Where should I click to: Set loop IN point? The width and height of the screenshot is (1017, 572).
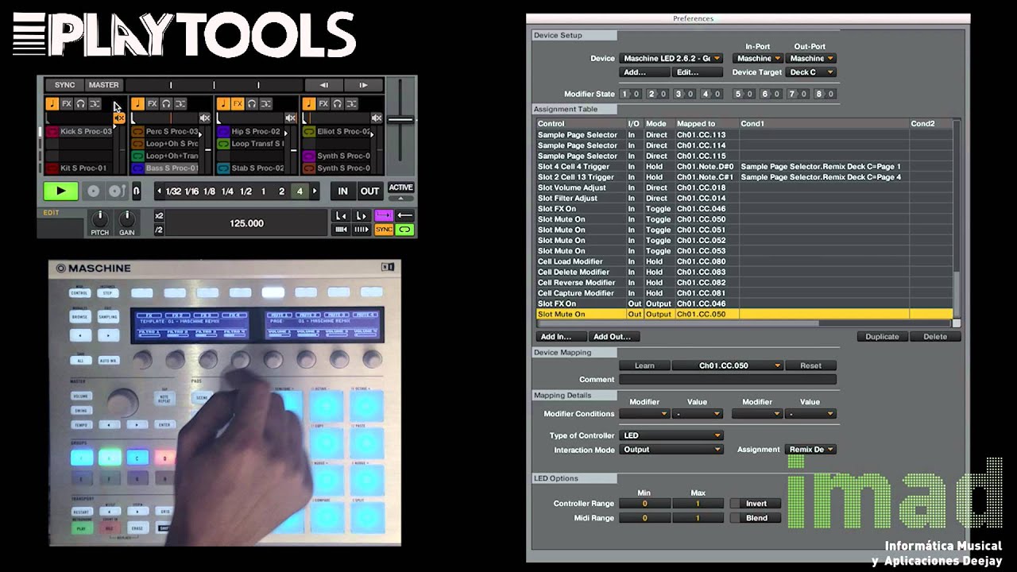click(342, 191)
